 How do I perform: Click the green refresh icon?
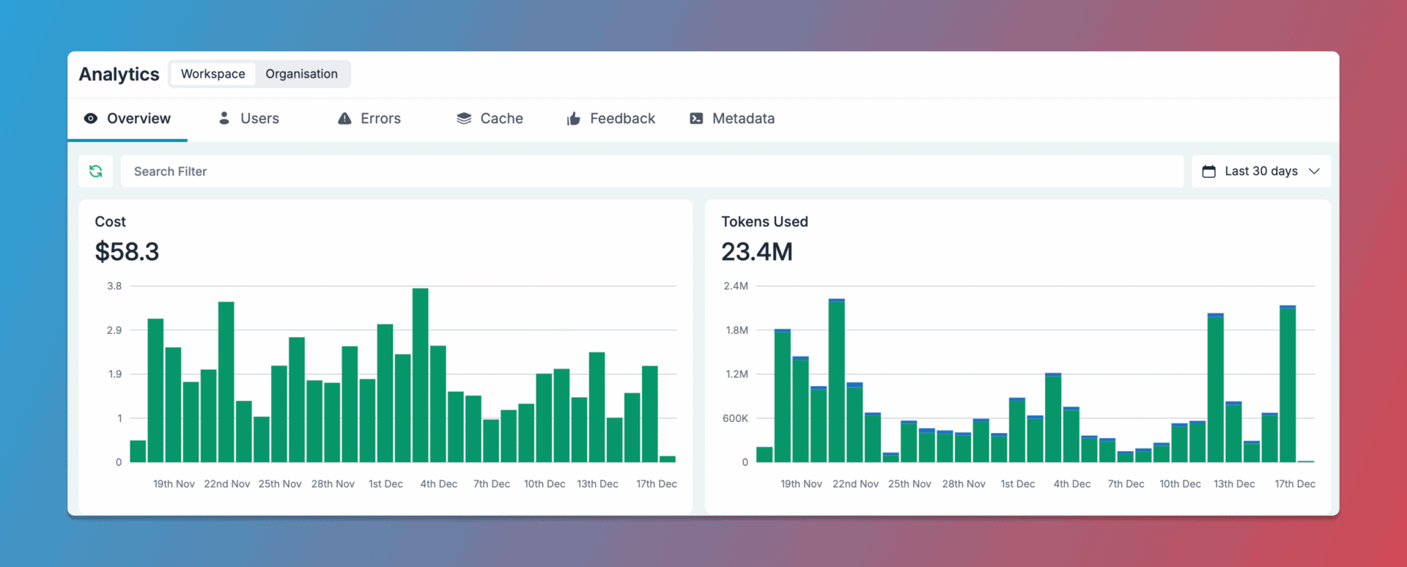(x=95, y=171)
